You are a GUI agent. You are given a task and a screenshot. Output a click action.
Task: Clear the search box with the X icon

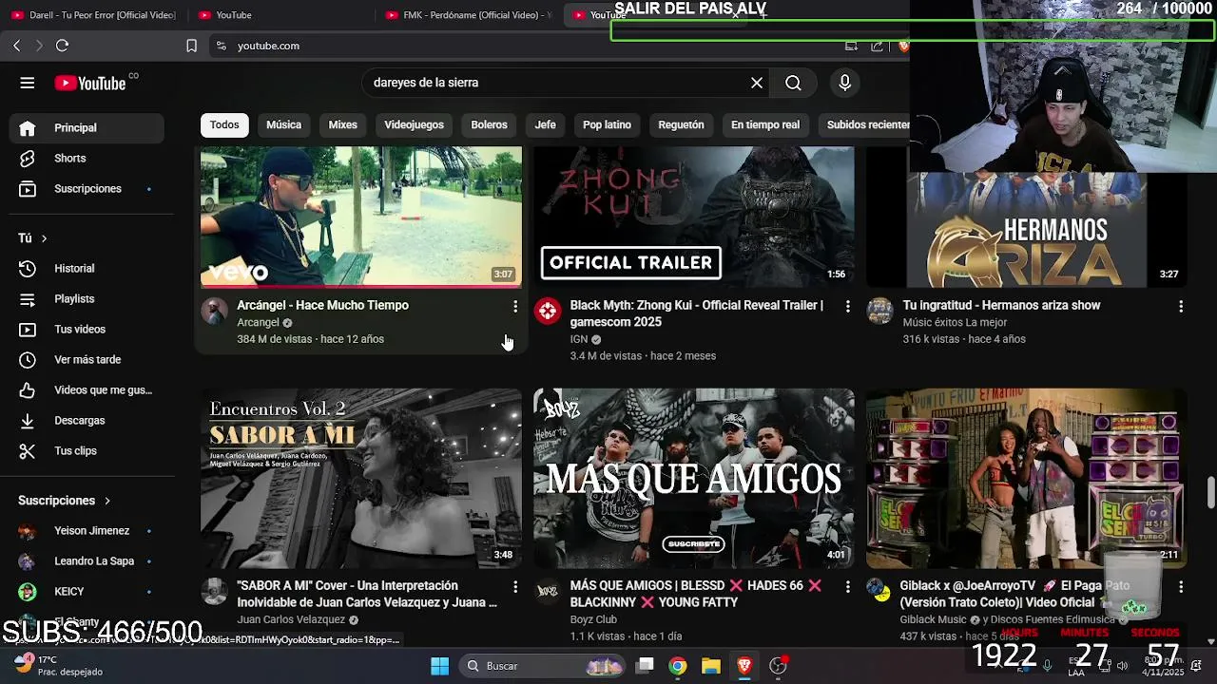coord(757,83)
